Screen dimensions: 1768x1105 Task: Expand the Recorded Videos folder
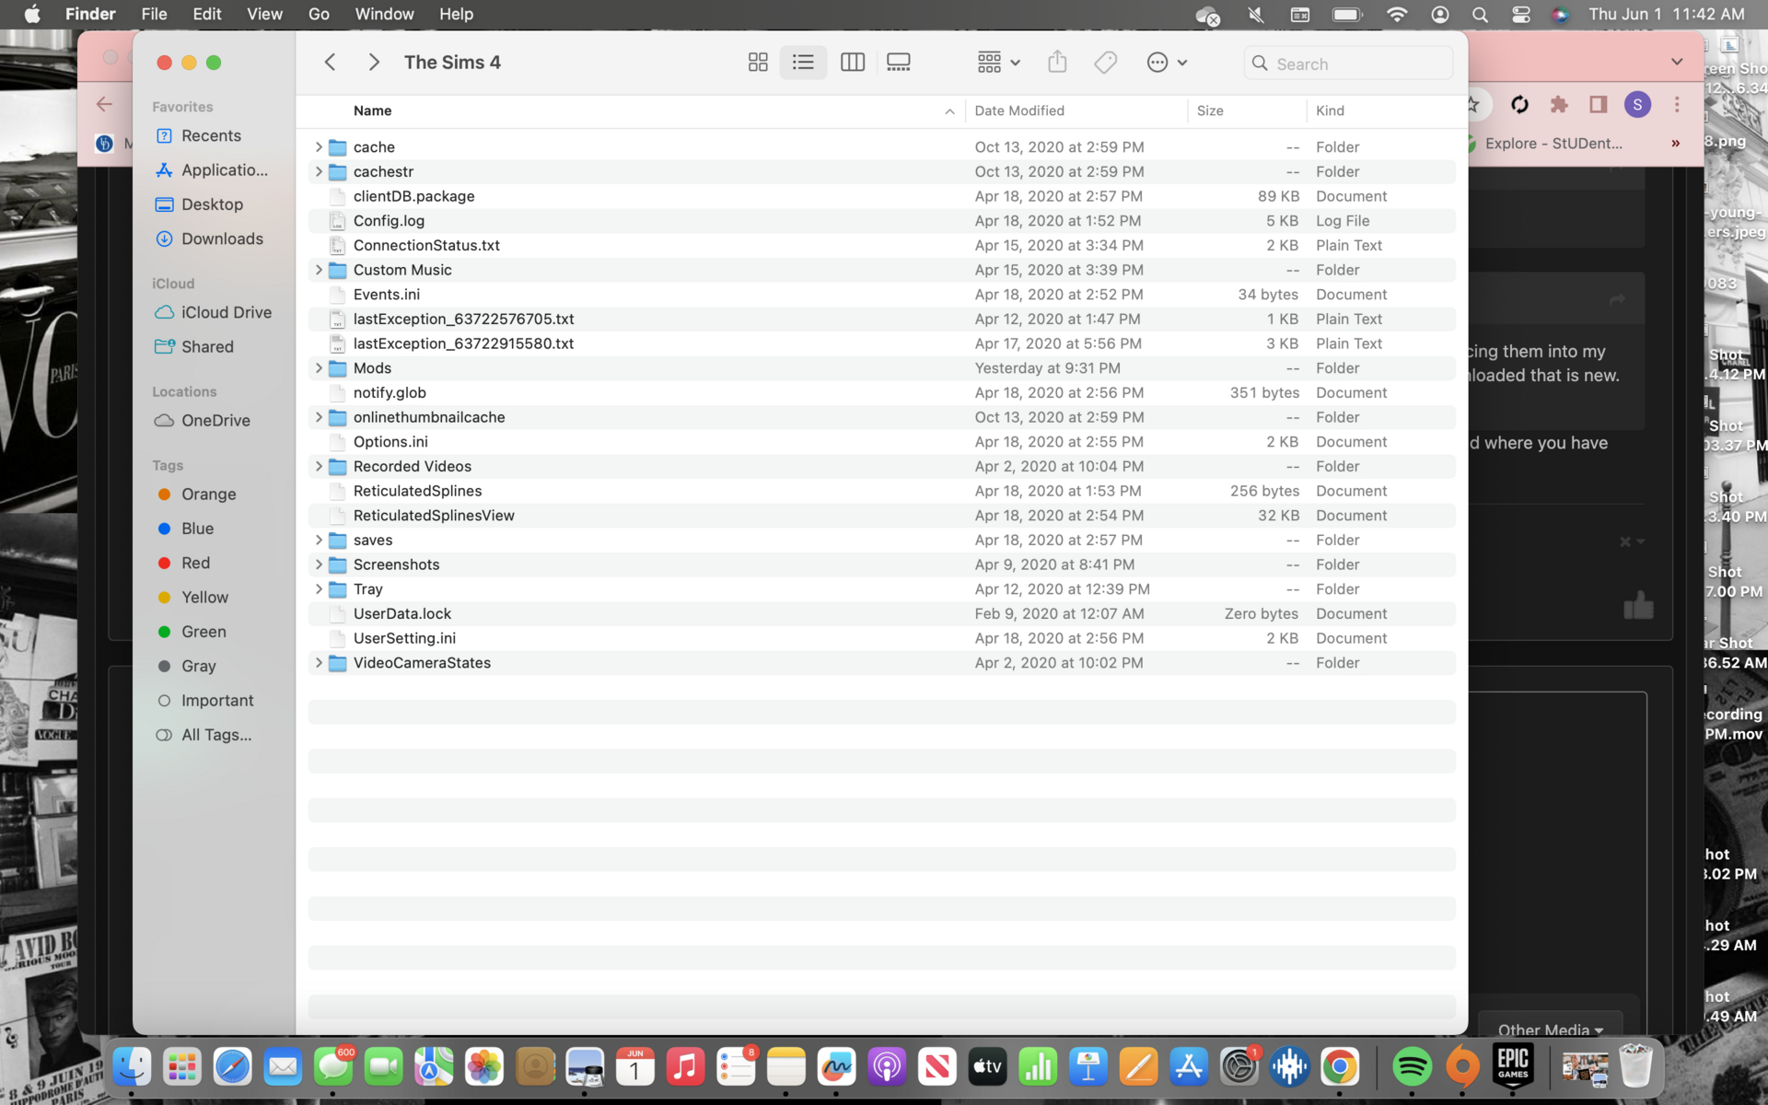coord(319,466)
